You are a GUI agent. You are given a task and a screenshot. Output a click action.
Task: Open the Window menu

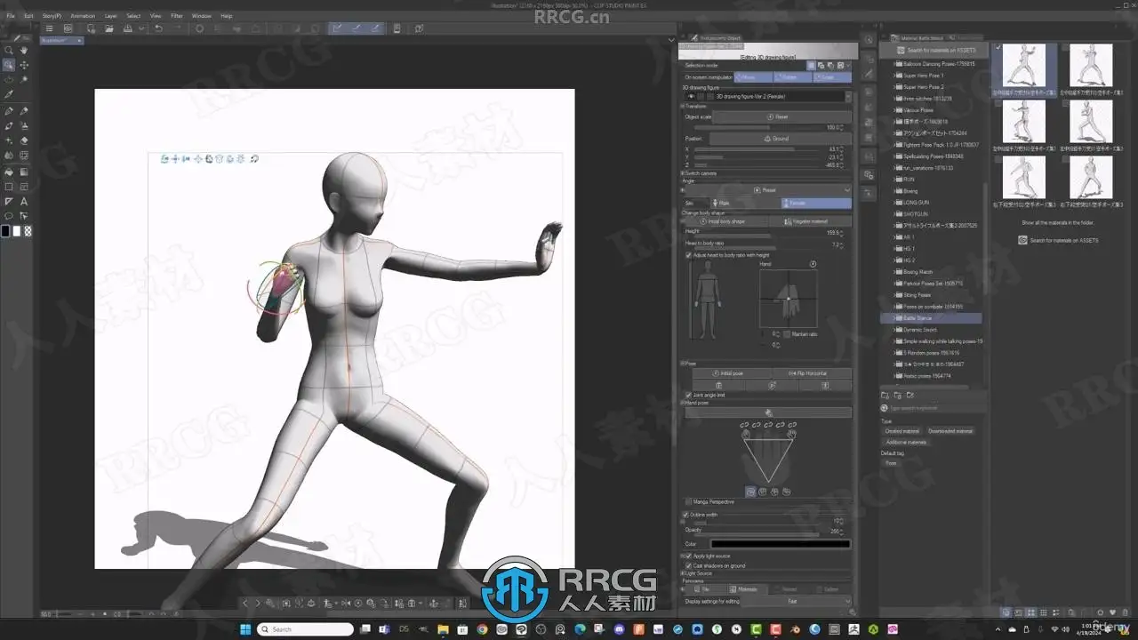click(202, 16)
